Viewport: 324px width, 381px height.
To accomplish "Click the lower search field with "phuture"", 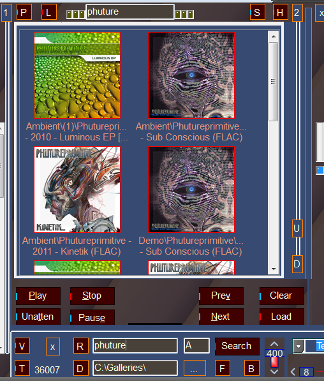I will coord(135,345).
